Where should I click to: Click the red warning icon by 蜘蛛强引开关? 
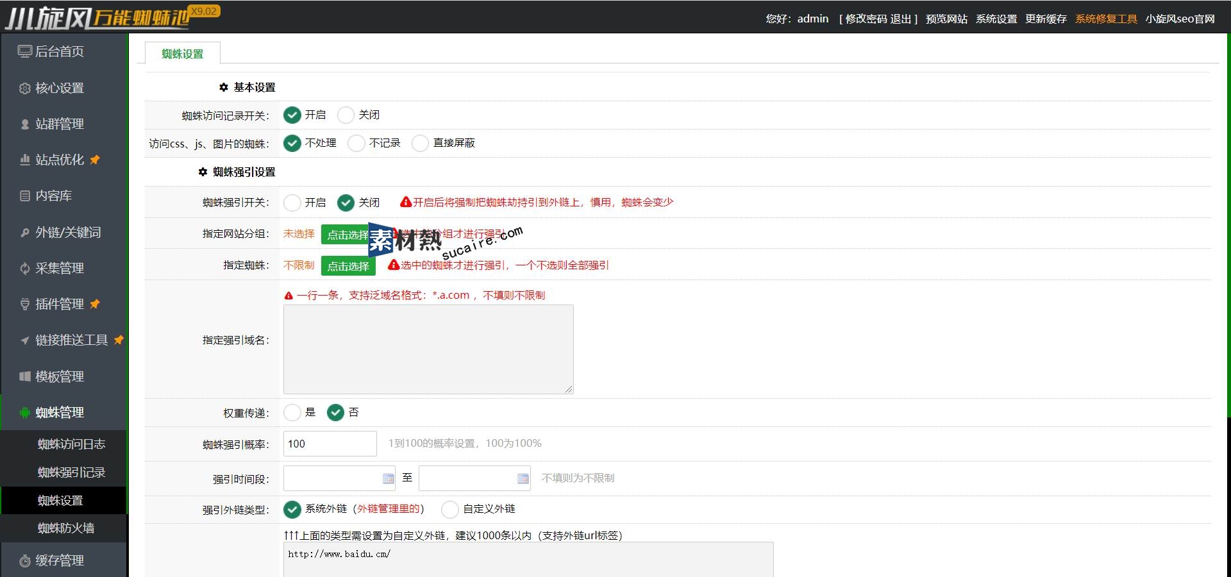pyautogui.click(x=405, y=202)
